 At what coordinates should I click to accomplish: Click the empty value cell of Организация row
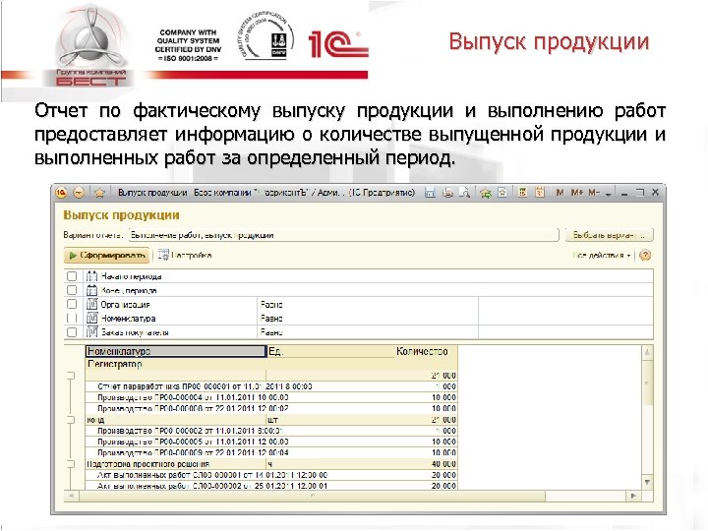565,304
